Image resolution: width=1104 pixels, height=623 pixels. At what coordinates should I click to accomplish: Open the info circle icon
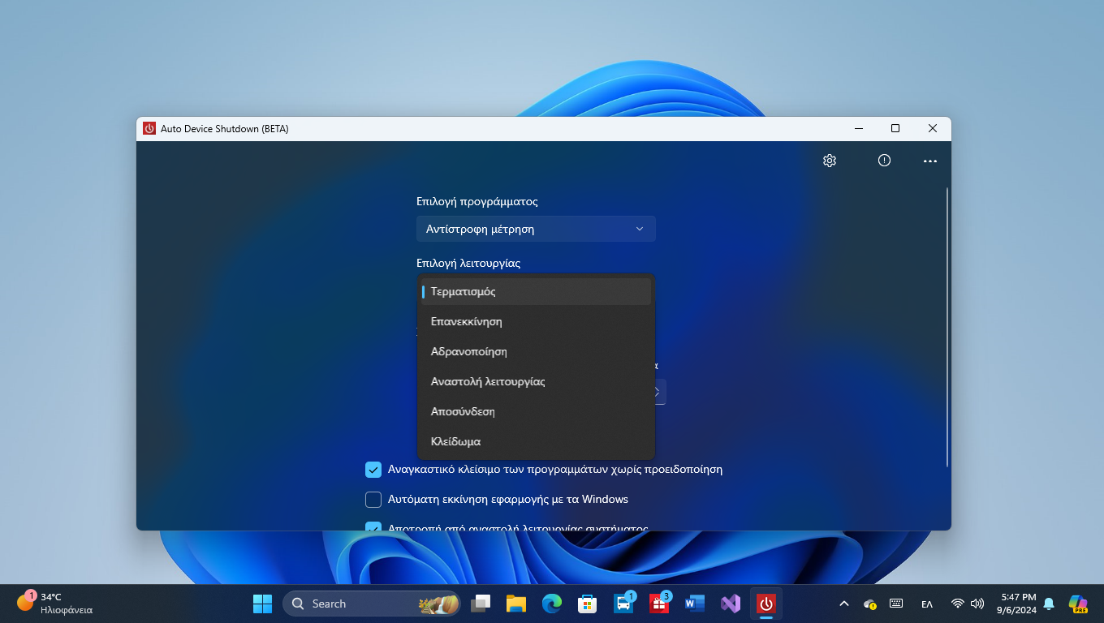[x=885, y=161]
